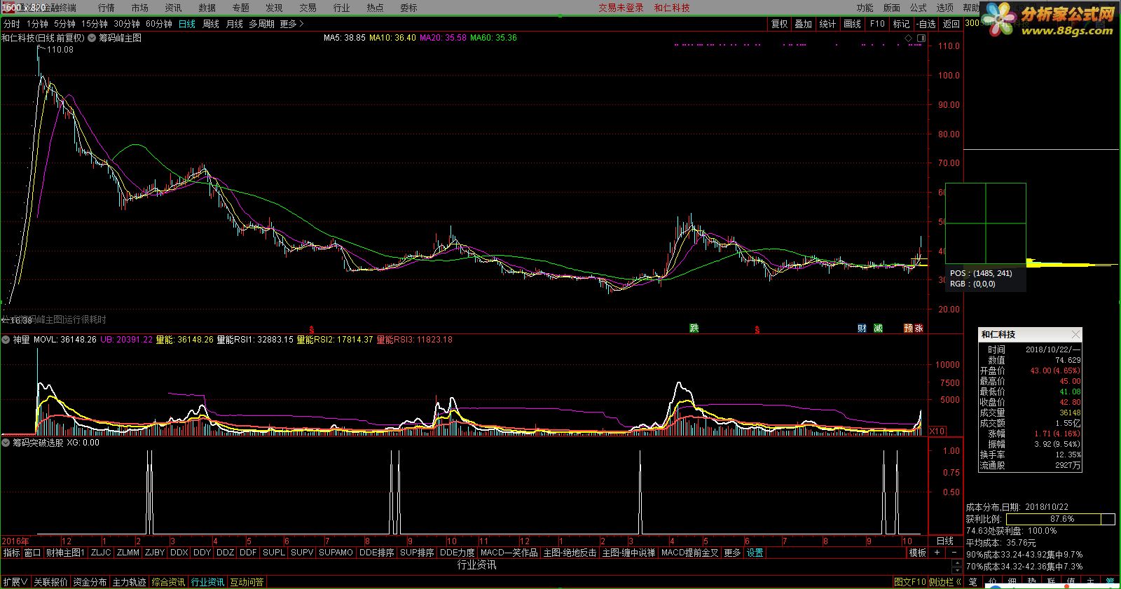Open the 关联报价 bottom tab
Image resolution: width=1121 pixels, height=589 pixels.
51,582
